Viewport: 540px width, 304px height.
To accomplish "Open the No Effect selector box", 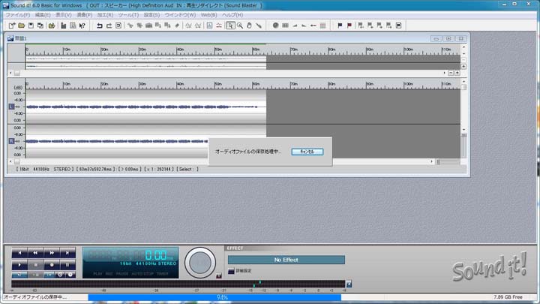I will (x=286, y=260).
